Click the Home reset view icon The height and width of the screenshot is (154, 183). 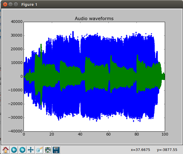(6, 150)
